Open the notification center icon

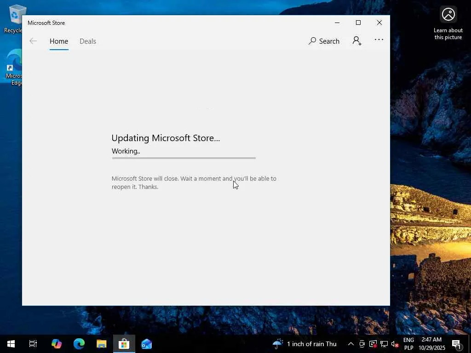tap(456, 344)
